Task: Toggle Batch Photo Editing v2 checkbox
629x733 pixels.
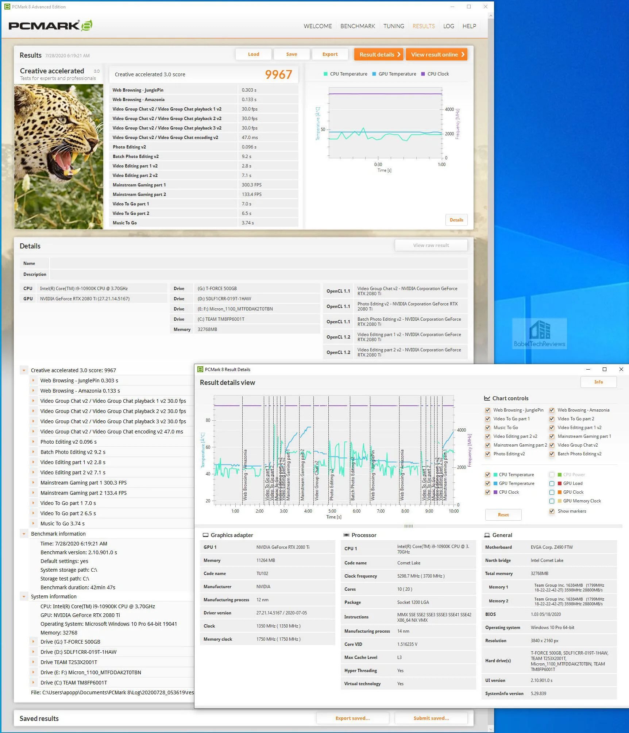Action: [x=552, y=454]
